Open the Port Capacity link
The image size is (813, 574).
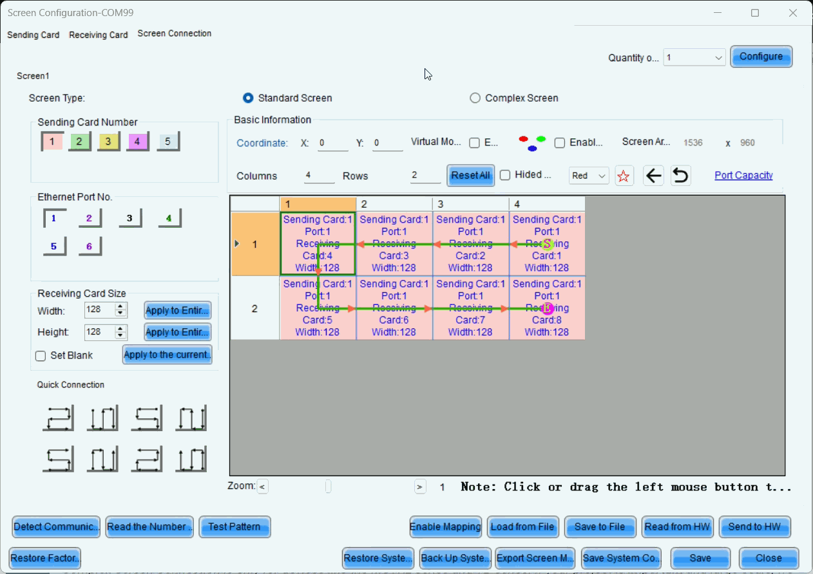pos(743,175)
